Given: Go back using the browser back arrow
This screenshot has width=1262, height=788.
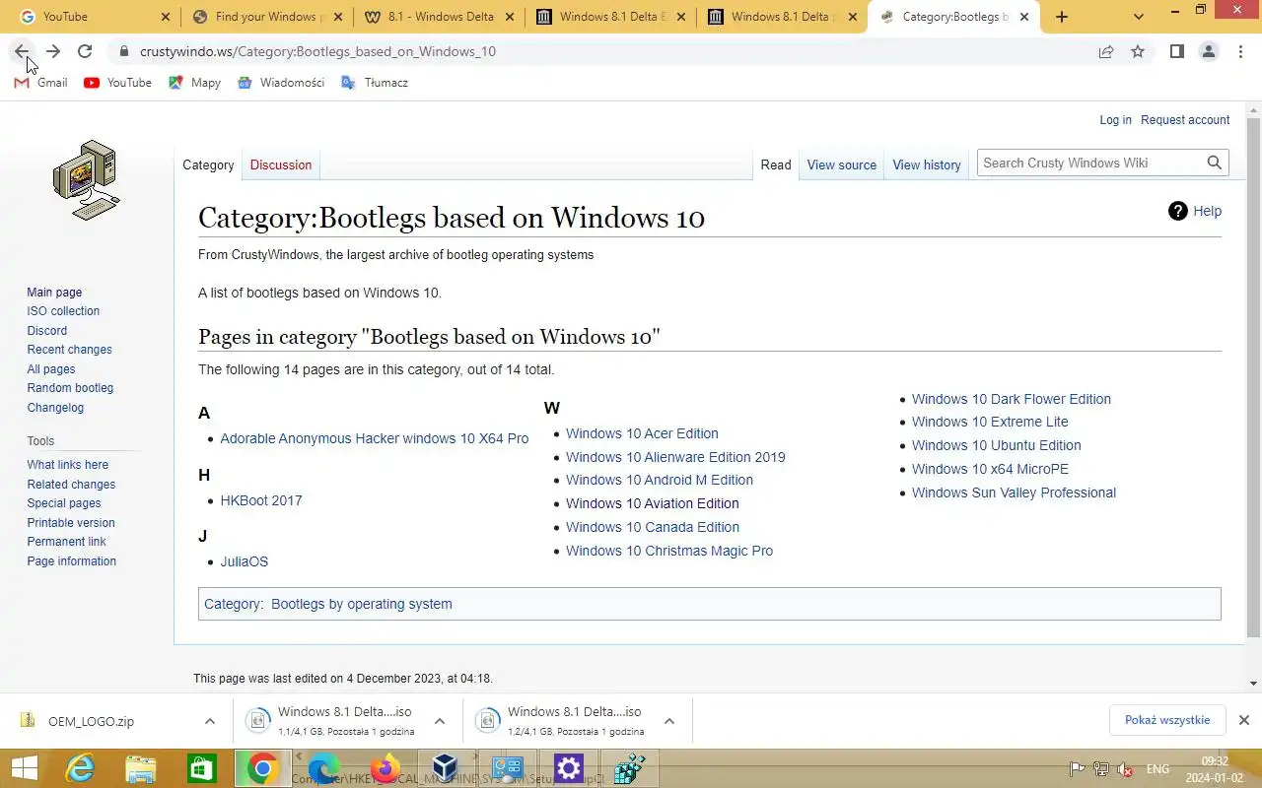Looking at the screenshot, I should click(x=22, y=51).
